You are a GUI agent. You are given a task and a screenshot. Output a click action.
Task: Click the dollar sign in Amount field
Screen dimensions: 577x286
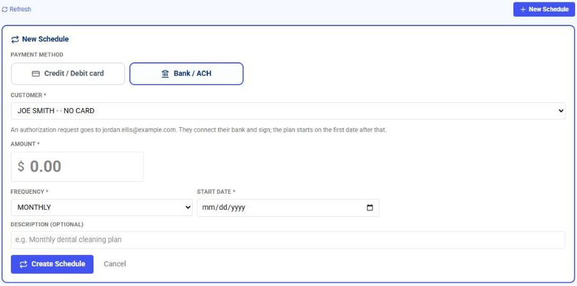pyautogui.click(x=21, y=167)
